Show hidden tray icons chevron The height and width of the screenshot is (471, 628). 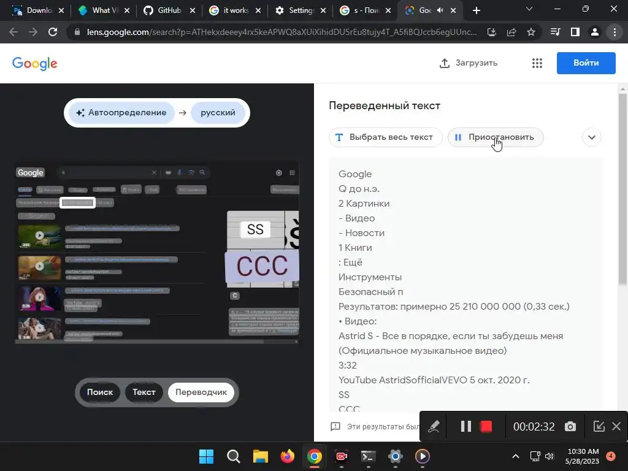(x=516, y=456)
